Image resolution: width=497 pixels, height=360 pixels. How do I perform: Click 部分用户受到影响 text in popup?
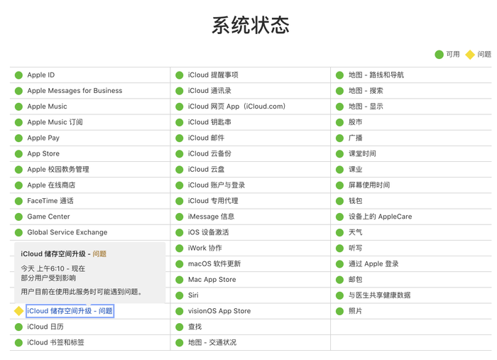pos(48,278)
